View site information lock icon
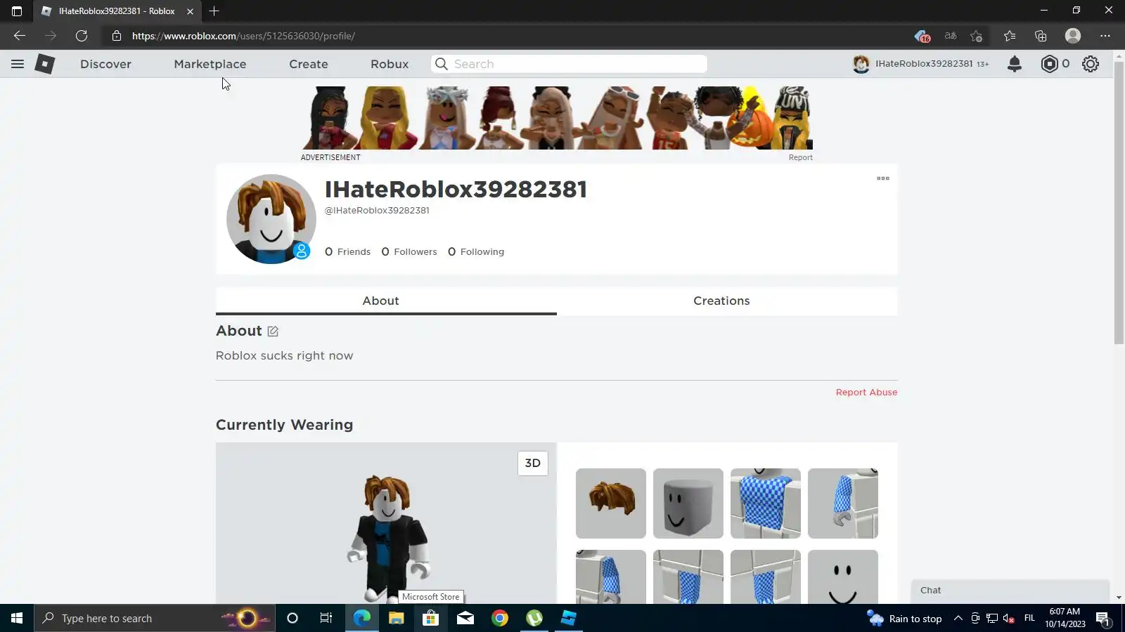 (117, 36)
